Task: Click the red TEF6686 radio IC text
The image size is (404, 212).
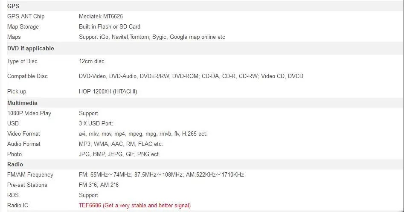Action: click(135, 206)
